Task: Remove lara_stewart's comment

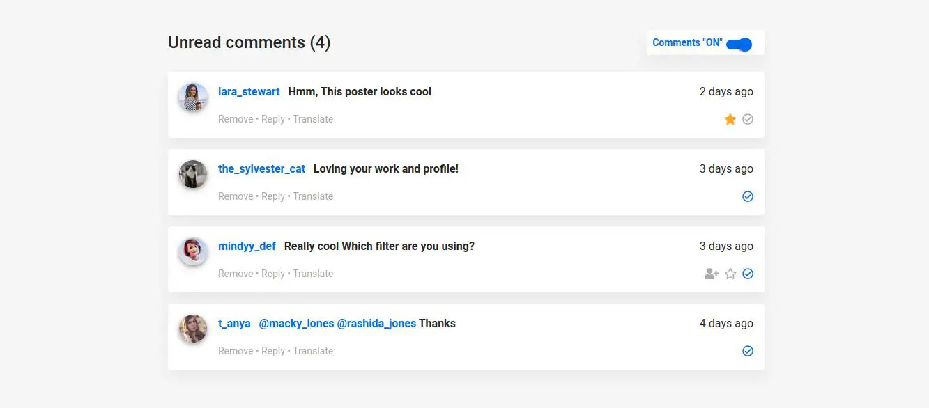Action: (236, 120)
